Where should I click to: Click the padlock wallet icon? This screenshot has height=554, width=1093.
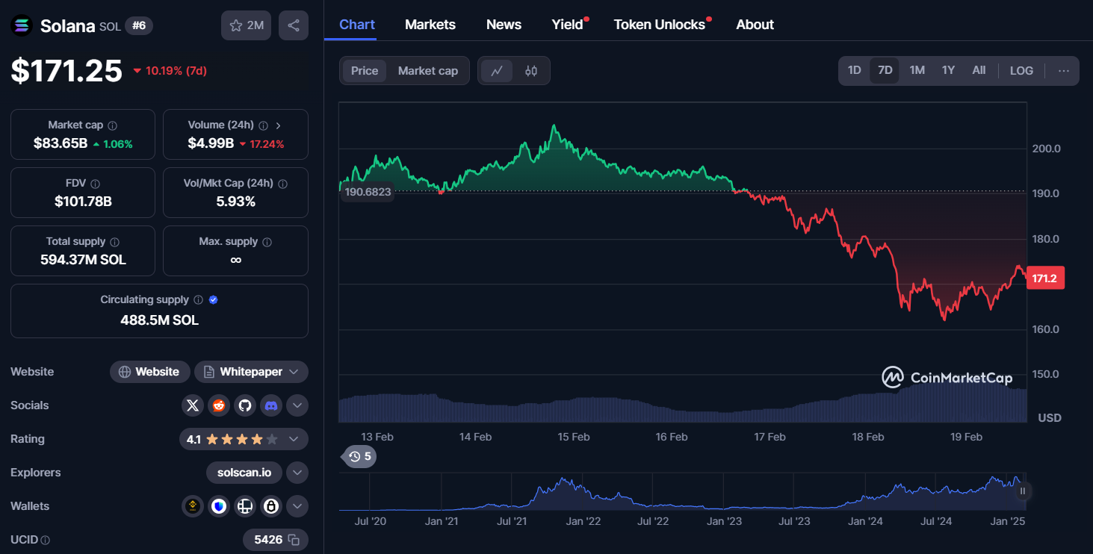point(271,506)
